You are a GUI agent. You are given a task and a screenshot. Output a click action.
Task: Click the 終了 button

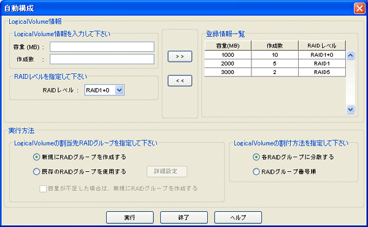(184, 218)
